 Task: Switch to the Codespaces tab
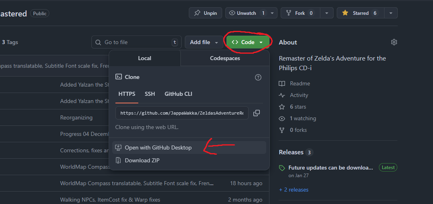(225, 58)
